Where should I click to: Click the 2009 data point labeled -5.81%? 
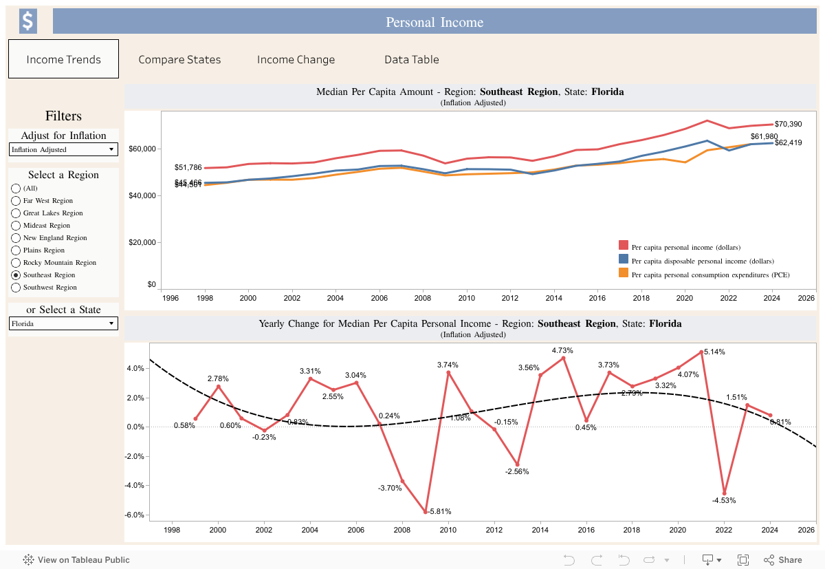(426, 511)
